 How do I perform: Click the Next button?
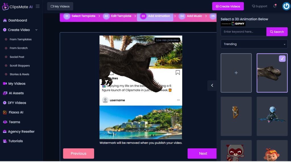(x=202, y=153)
